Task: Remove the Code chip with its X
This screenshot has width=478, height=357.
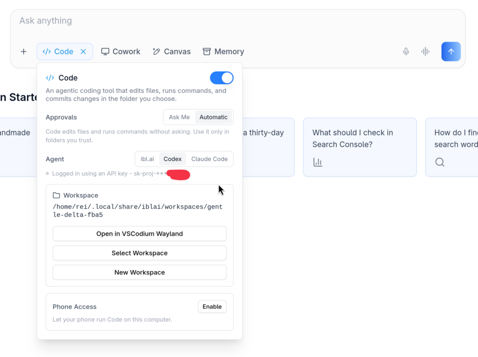Action: 83,52
